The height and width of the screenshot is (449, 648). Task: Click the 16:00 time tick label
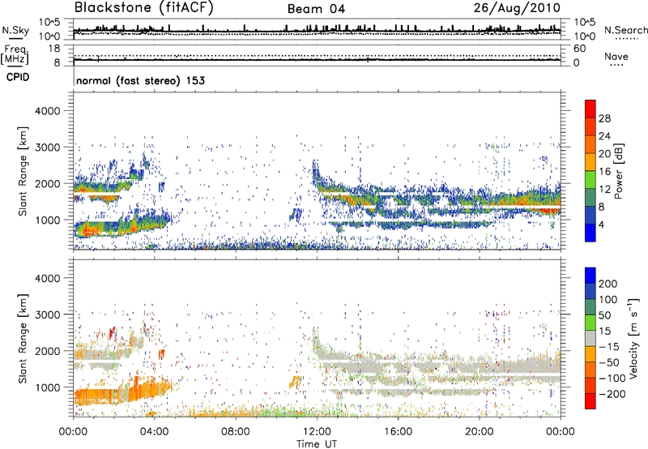click(398, 432)
